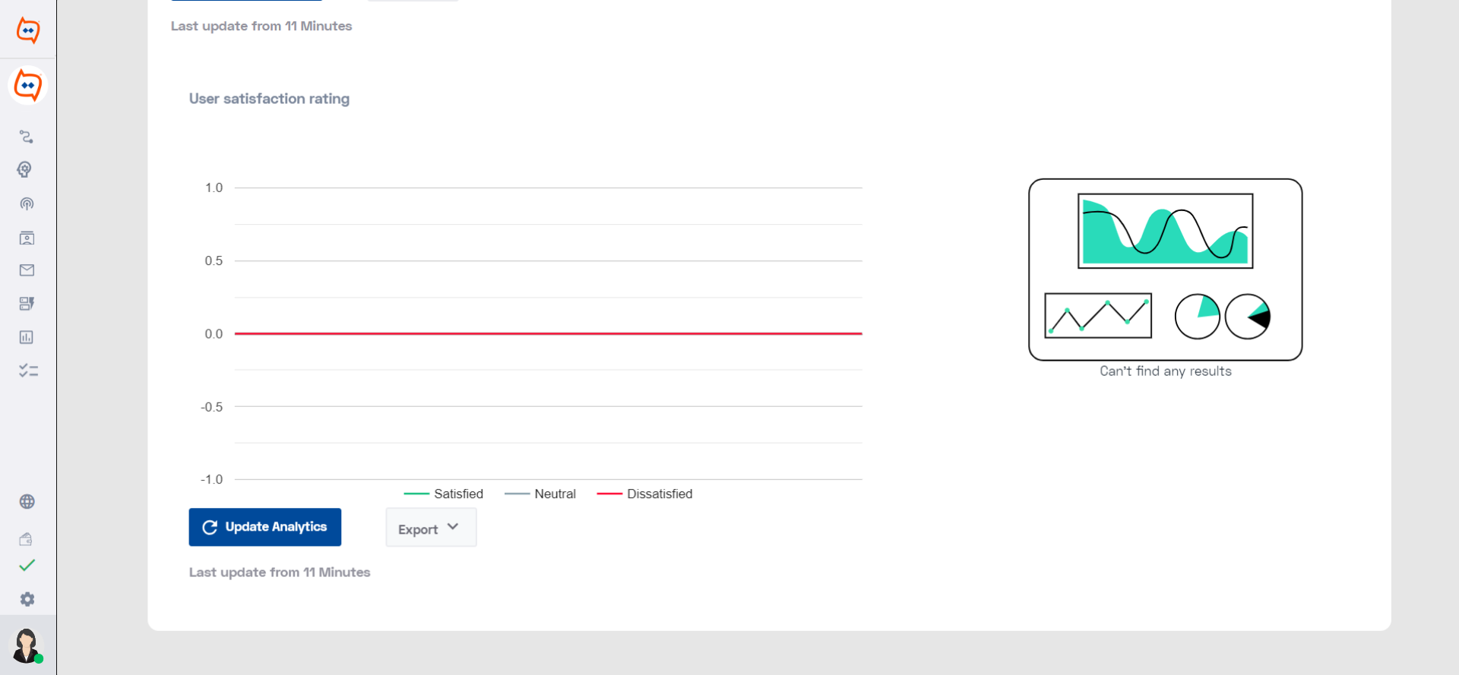The height and width of the screenshot is (675, 1459).
Task: Open the AI head gear icon
Action: click(x=25, y=169)
